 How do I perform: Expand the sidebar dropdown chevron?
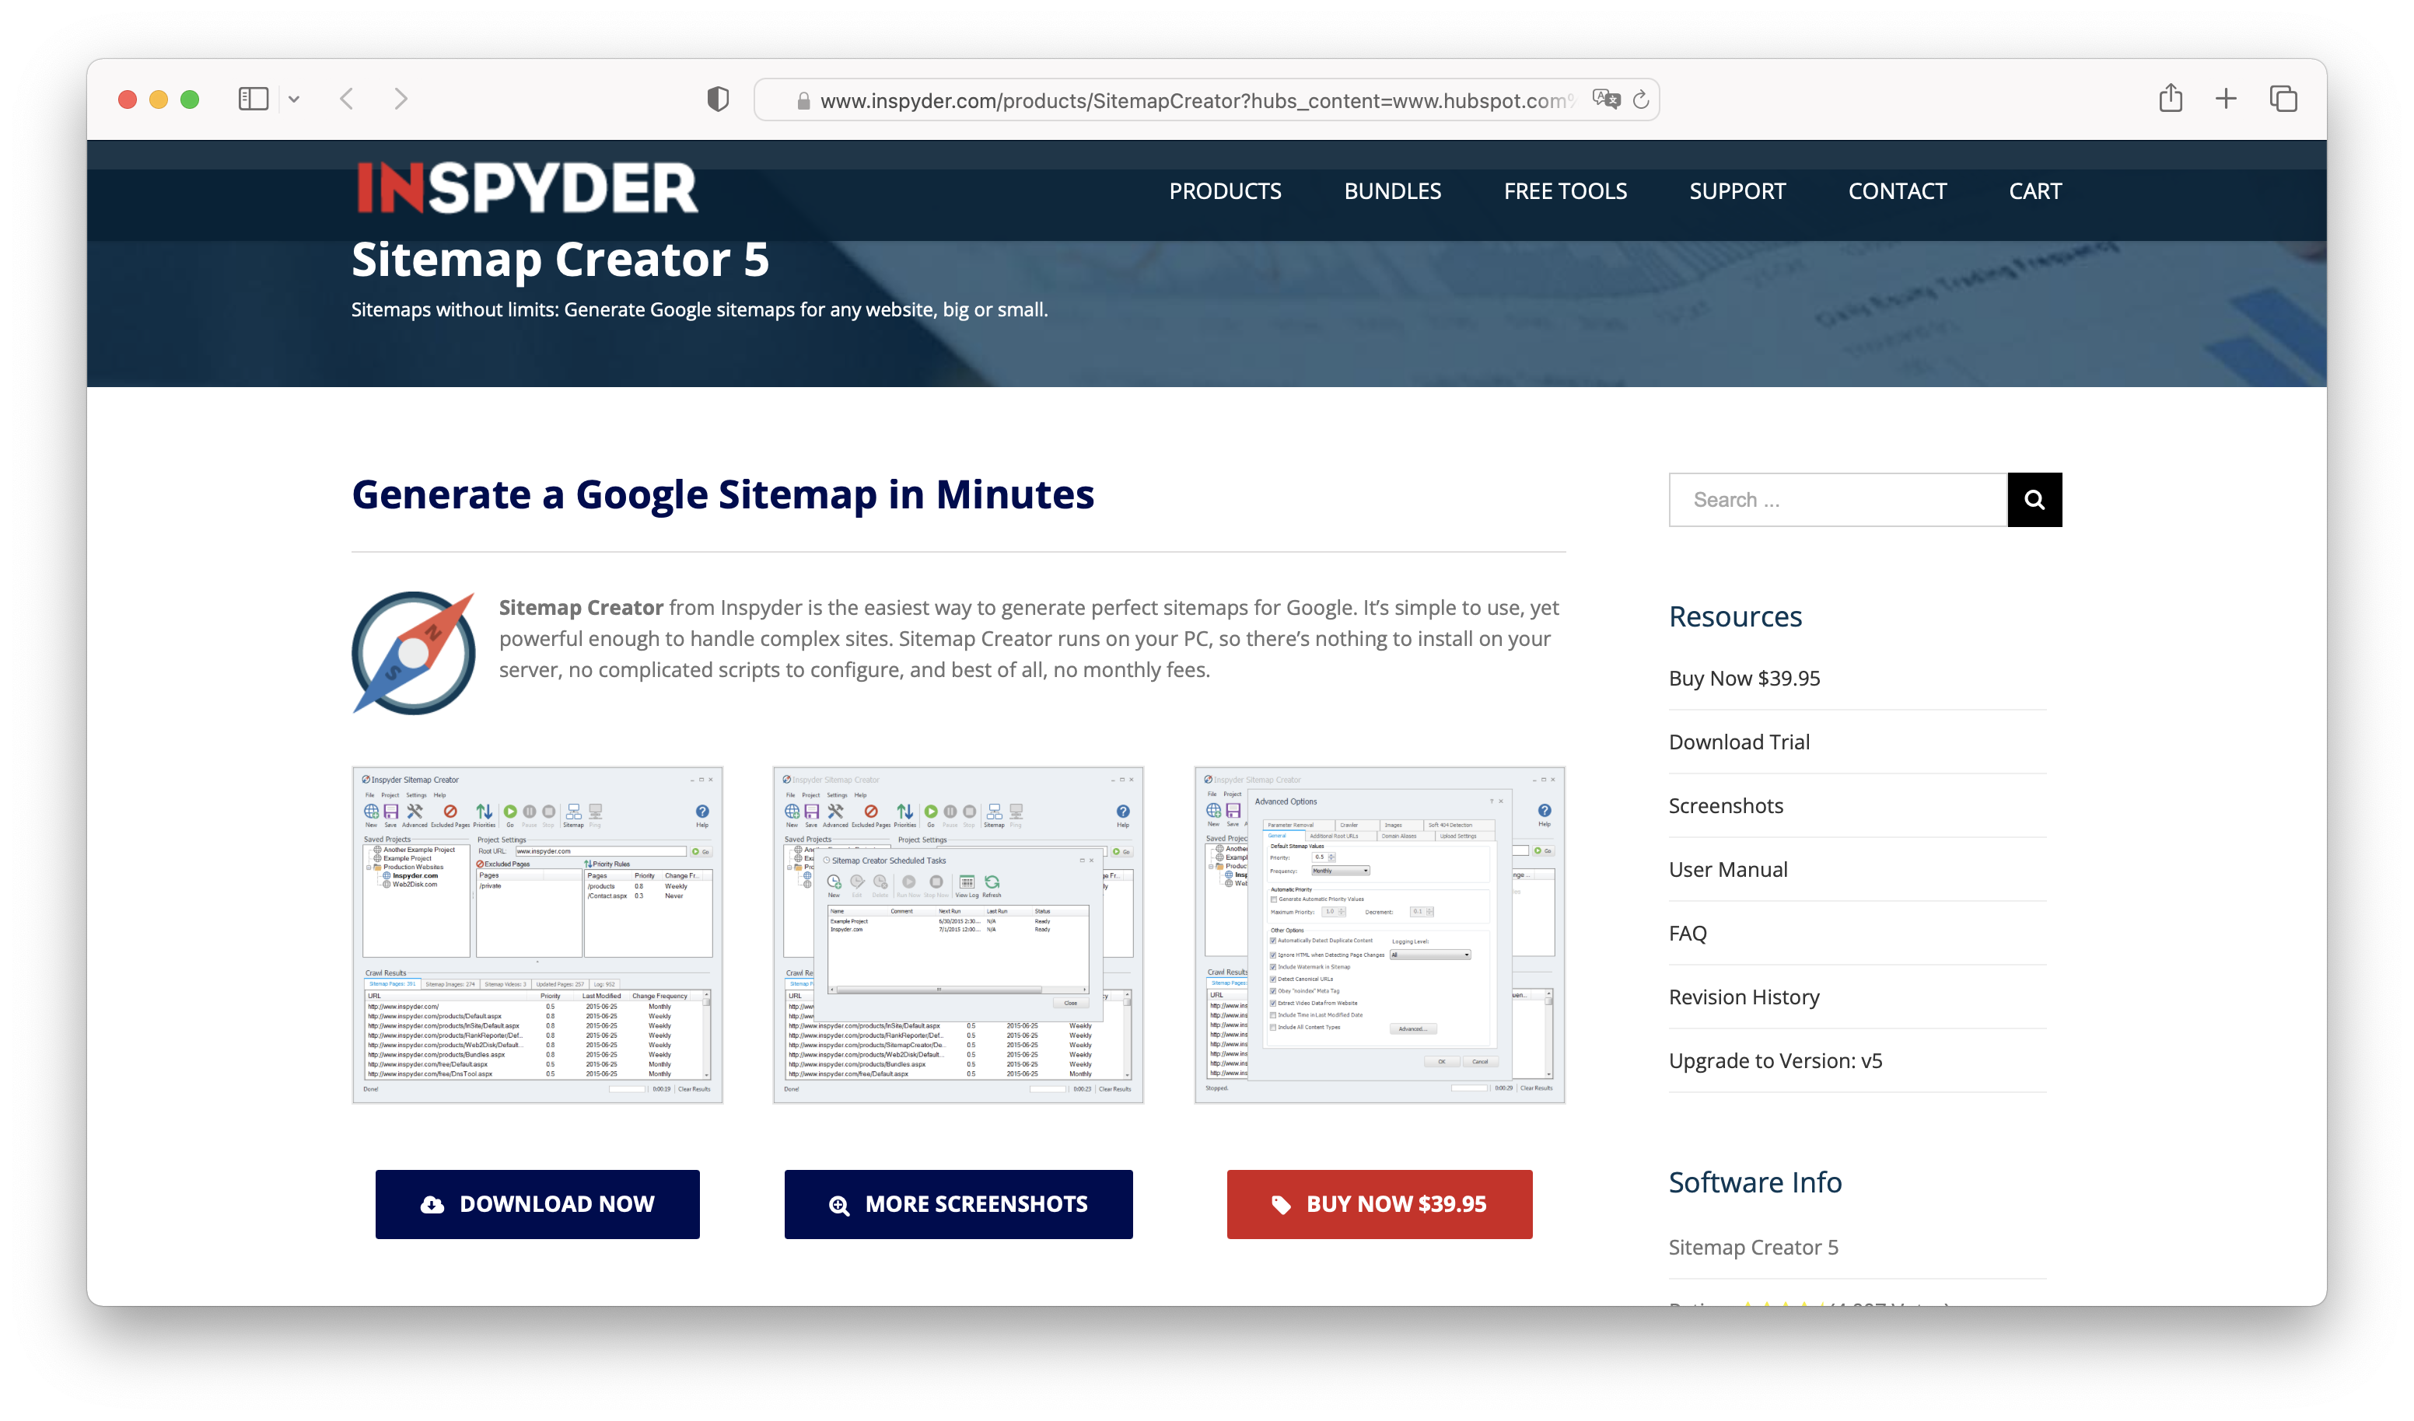click(x=294, y=100)
